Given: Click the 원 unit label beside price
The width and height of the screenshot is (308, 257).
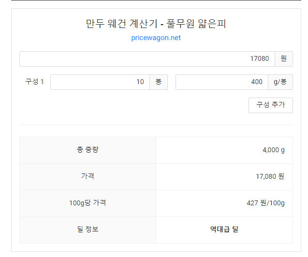Looking at the screenshot, I should tap(284, 59).
